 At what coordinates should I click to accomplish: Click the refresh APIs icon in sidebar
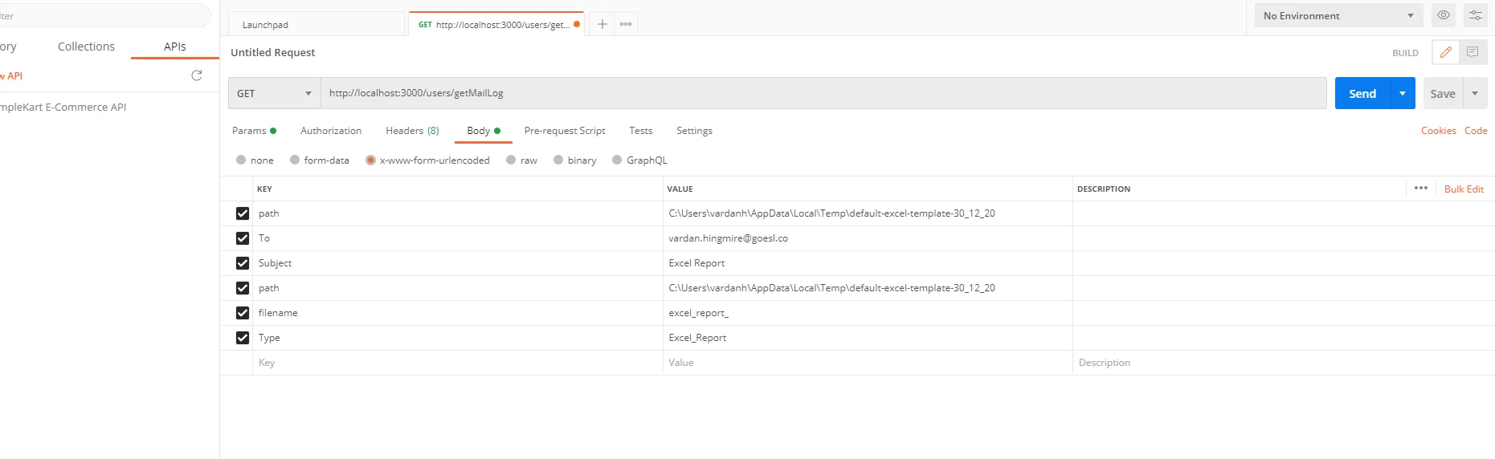(x=197, y=75)
